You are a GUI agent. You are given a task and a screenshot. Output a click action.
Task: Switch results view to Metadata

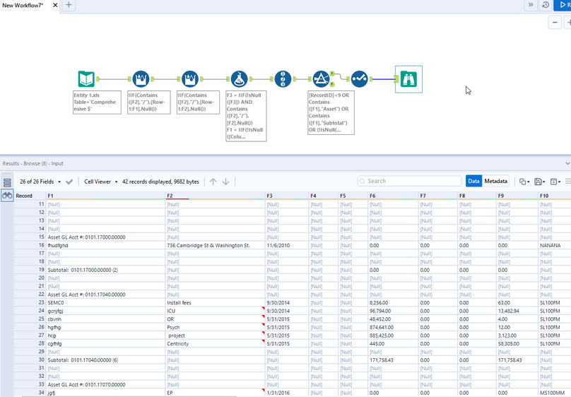[495, 181]
